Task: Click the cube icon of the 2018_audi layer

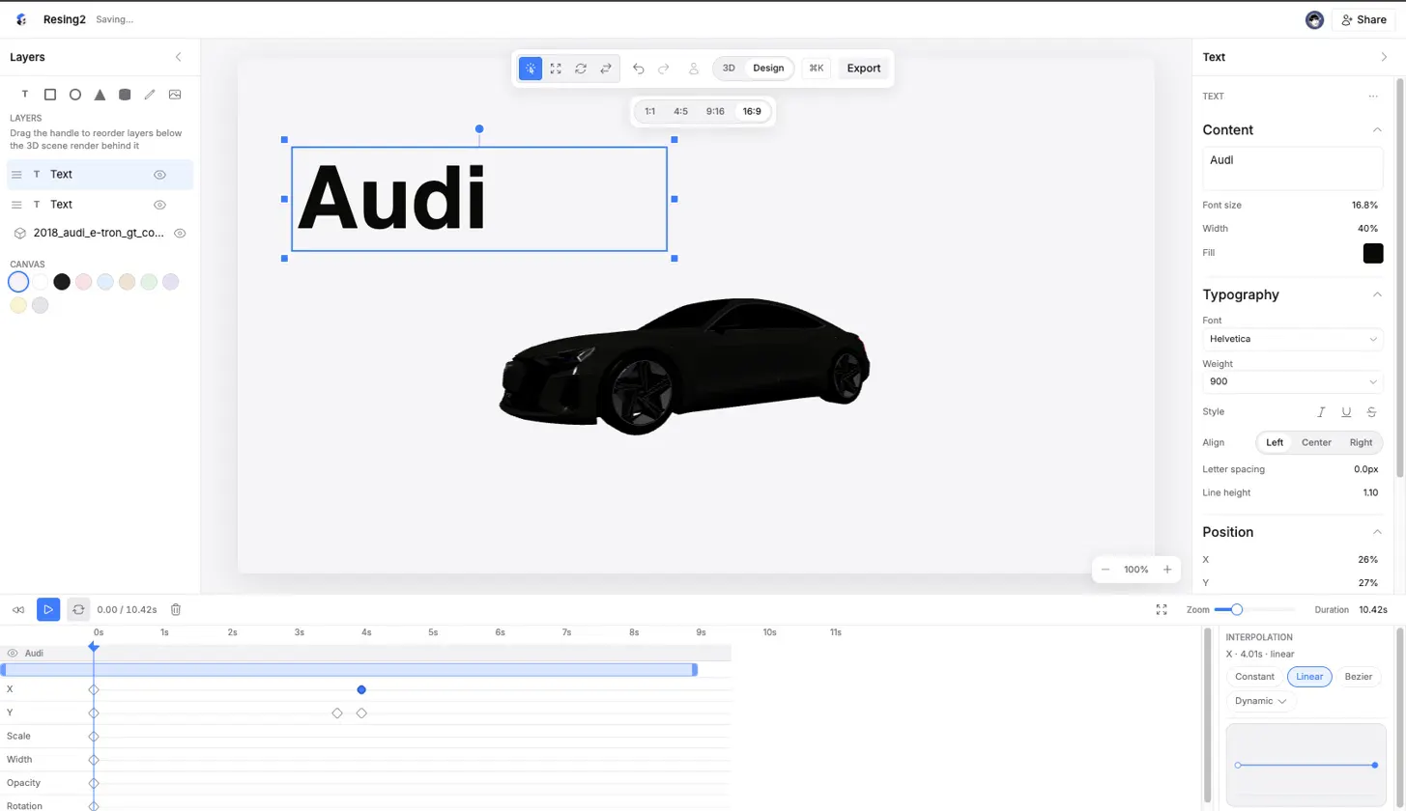Action: (x=20, y=233)
